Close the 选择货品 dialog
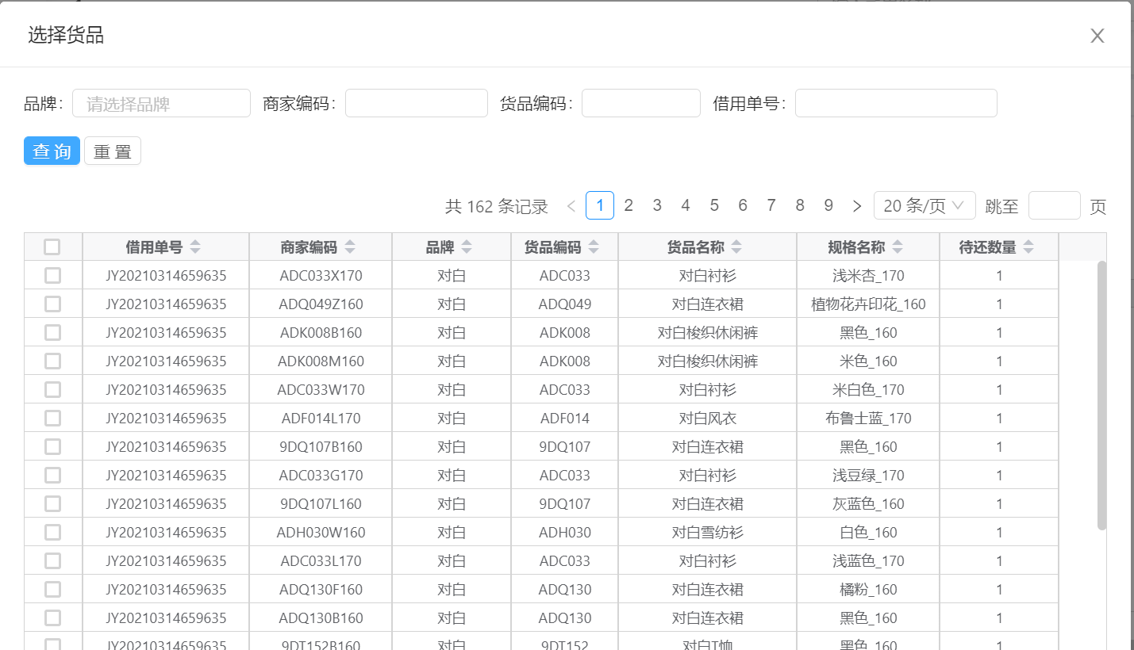This screenshot has width=1134, height=650. [x=1097, y=36]
